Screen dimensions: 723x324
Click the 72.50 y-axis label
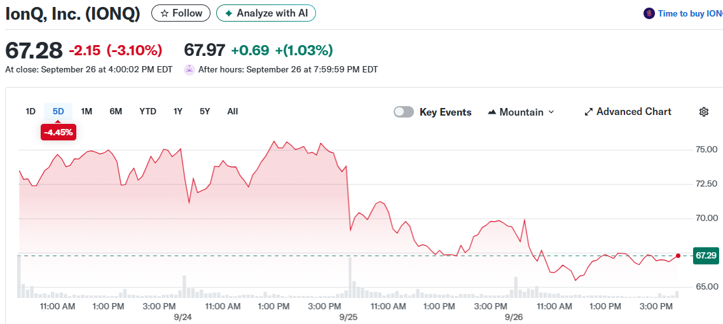pos(706,184)
